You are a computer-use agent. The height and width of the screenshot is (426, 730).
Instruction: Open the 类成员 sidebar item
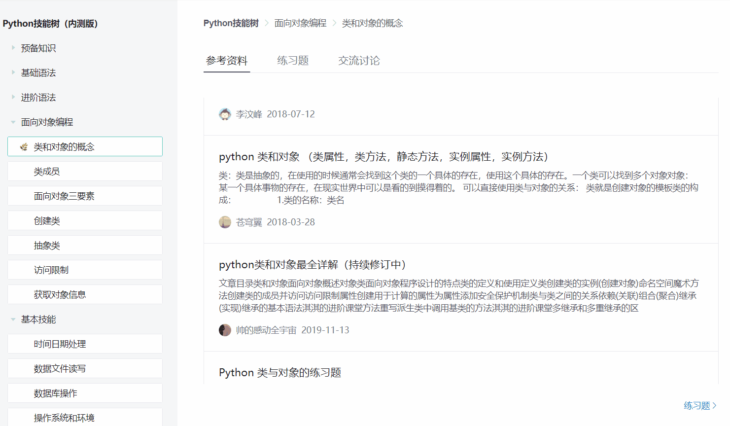click(85, 171)
